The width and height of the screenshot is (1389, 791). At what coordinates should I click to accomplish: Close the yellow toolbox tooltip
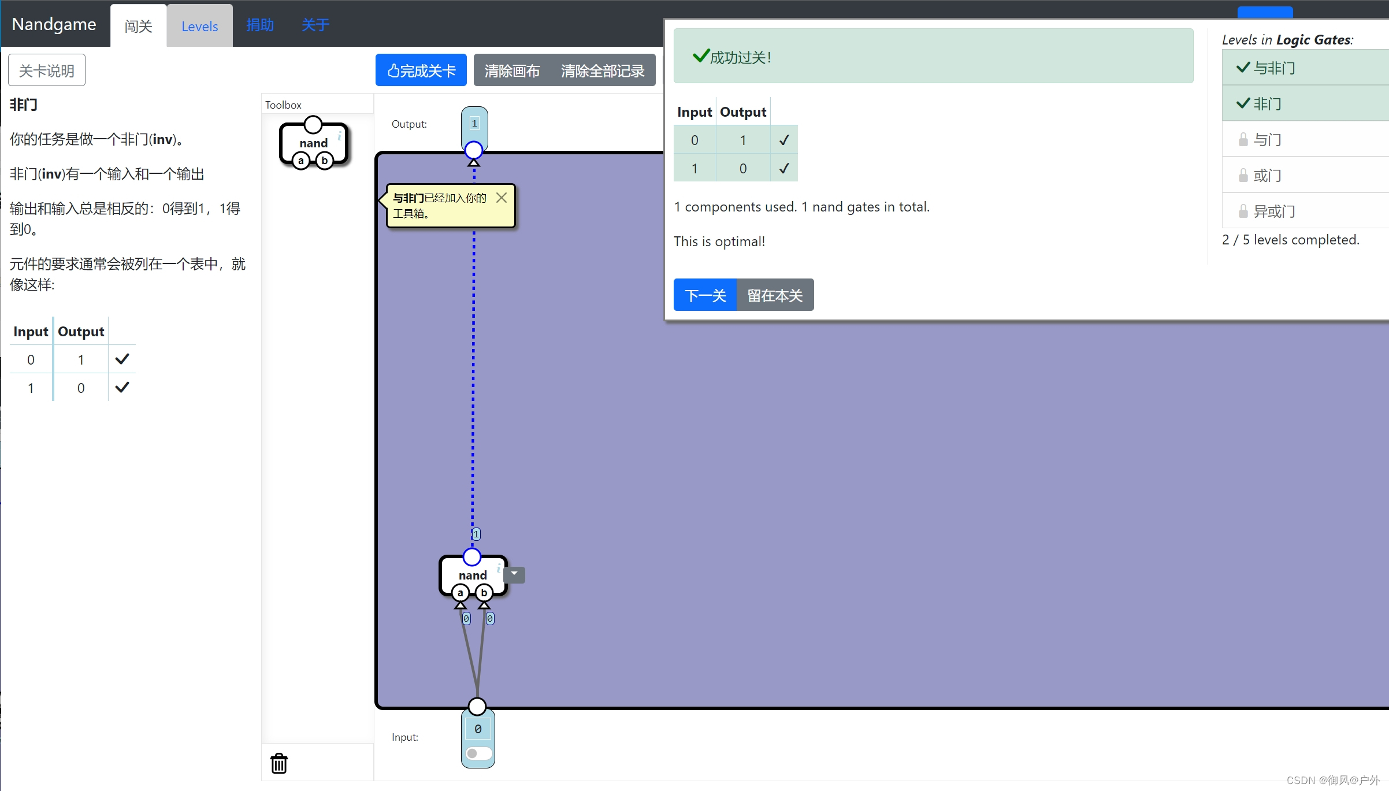502,198
